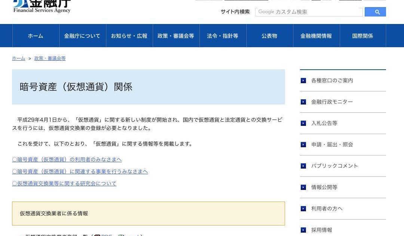This screenshot has width=404, height=236.
Task: Click arrow icon beside パブリックコメント
Action: click(303, 166)
